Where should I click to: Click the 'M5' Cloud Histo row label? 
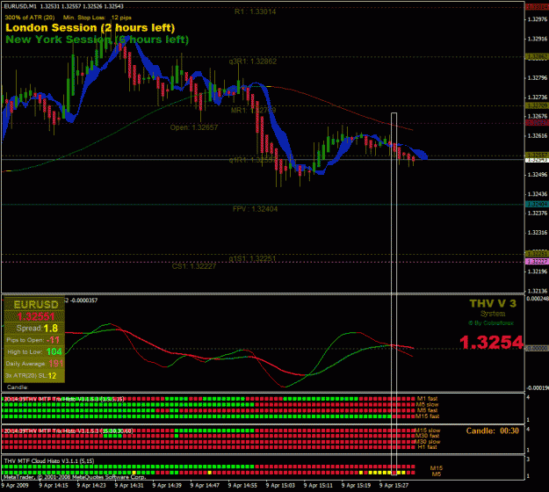coord(437,474)
